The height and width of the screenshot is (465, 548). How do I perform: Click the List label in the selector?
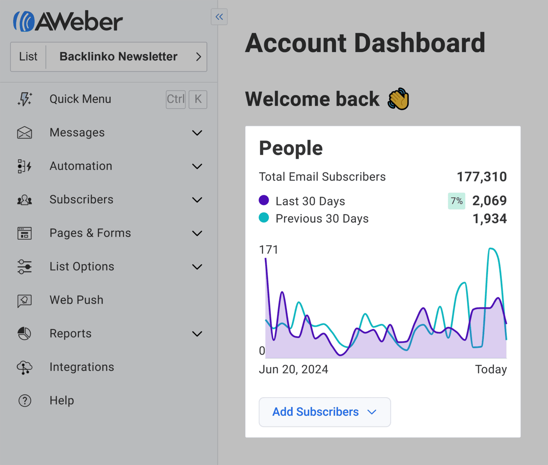pos(28,57)
